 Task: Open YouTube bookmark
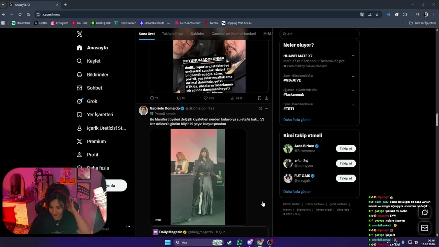tap(80, 23)
